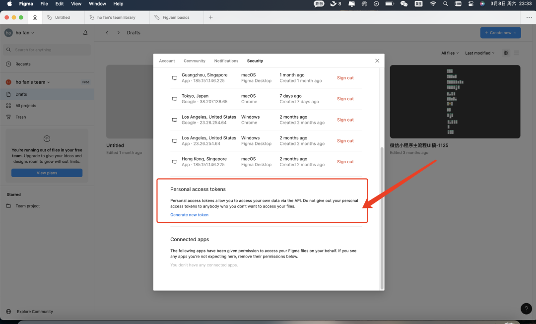Viewport: 536px width, 324px height.
Task: Close the settings dialog with X
Action: click(x=377, y=61)
